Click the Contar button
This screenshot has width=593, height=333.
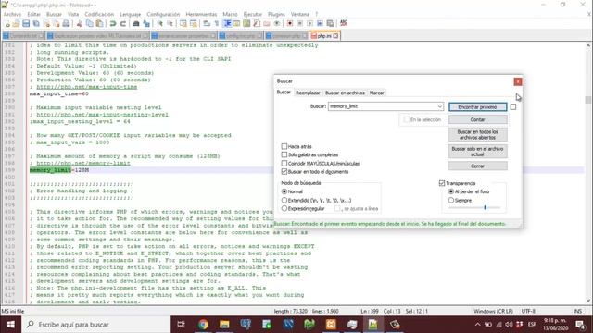pos(478,119)
